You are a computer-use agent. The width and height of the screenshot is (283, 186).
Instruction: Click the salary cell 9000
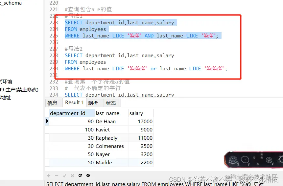[141, 130]
